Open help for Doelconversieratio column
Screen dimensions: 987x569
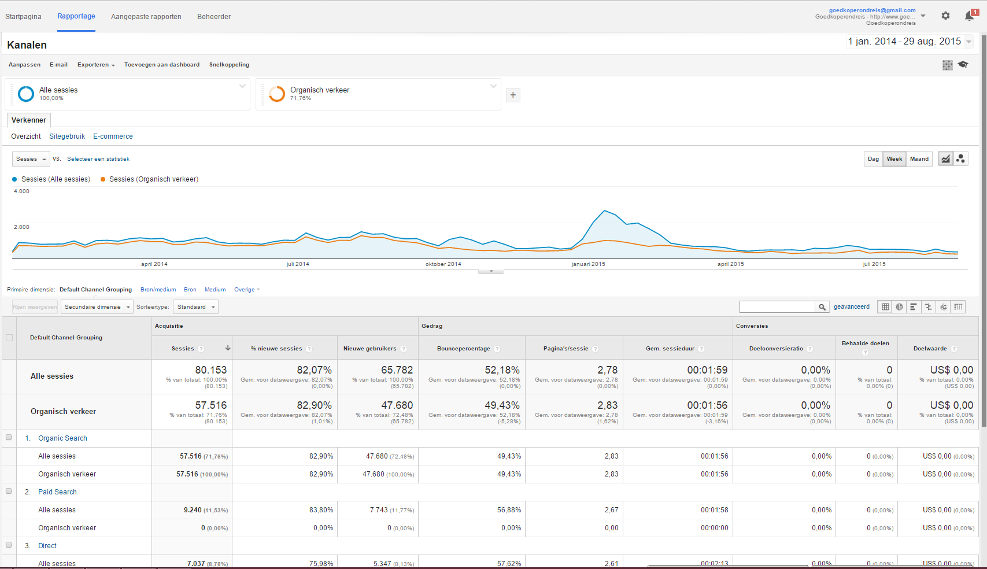(x=810, y=349)
